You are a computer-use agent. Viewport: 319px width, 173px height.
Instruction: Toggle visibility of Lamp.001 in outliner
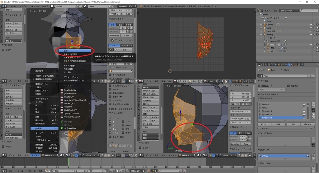point(311,31)
